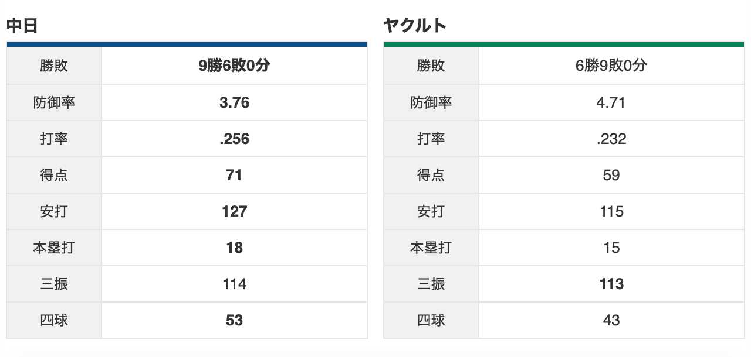This screenshot has width=751, height=357.
Task: Click ヤクルト record 6勝9敗0分
Action: (611, 66)
